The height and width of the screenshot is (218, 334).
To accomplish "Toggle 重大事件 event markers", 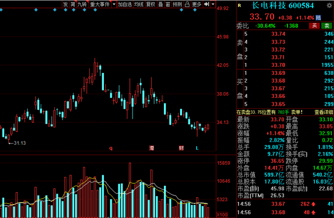I will point(100,4).
